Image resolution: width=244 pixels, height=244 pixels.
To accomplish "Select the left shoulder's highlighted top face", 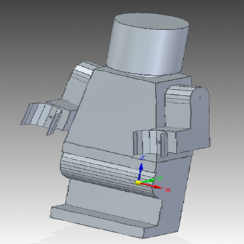I will 85,70.
